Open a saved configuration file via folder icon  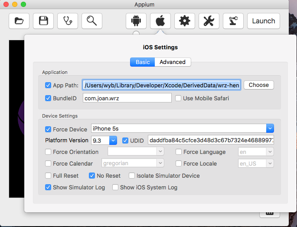click(19, 21)
